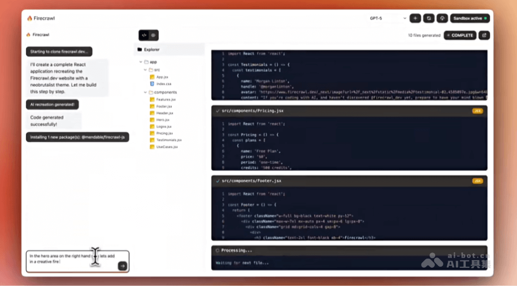This screenshot has height=286, width=517.
Task: Collapse the src folder
Action: [x=145, y=70]
